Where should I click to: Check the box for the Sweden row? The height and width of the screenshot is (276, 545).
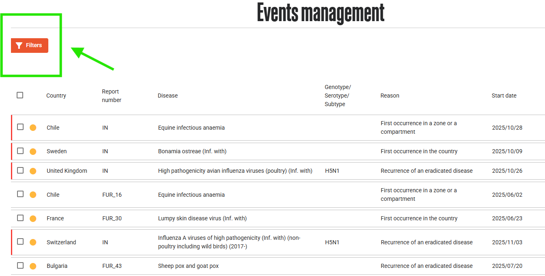(x=20, y=151)
